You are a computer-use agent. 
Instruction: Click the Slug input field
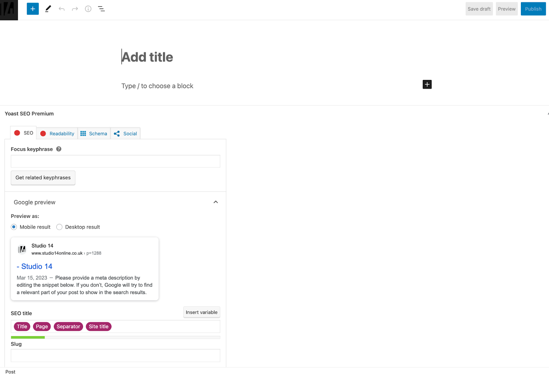point(115,355)
